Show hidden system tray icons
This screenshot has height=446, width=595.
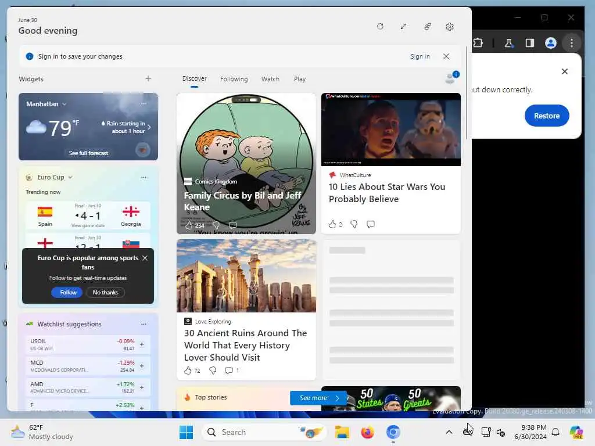coord(449,432)
